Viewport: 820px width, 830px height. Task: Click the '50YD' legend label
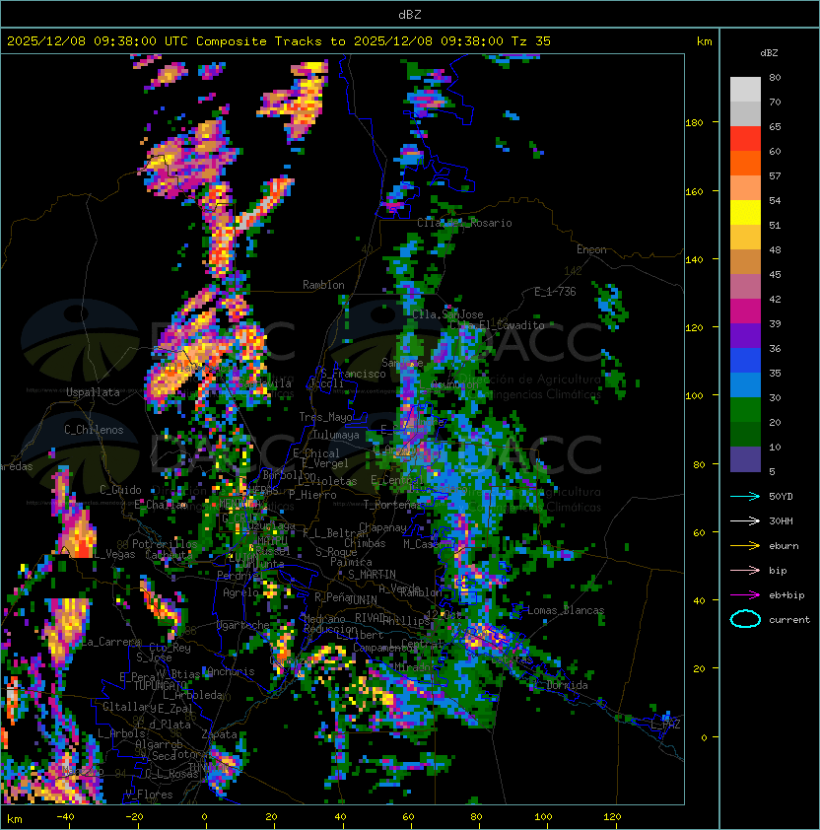tap(781, 497)
